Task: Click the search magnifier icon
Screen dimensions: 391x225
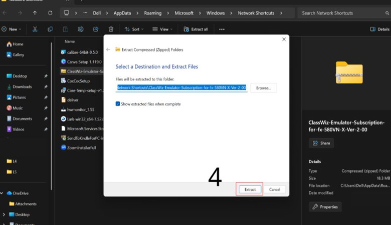Action: pyautogui.click(x=387, y=13)
